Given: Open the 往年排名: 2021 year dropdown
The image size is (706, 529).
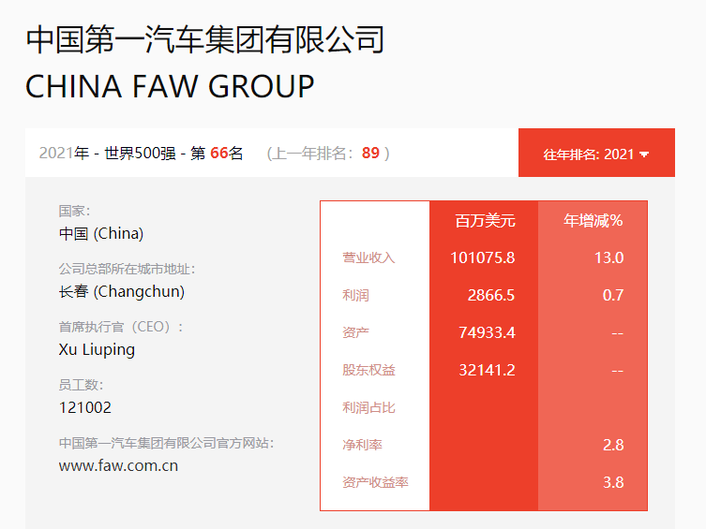Looking at the screenshot, I should coord(596,153).
